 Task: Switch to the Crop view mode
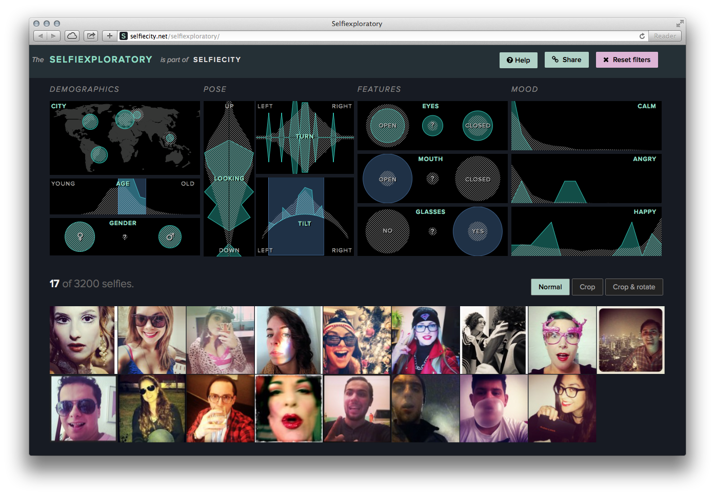(x=587, y=287)
